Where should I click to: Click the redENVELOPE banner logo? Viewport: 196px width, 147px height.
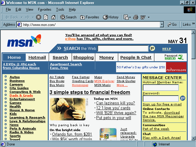click(176, 67)
